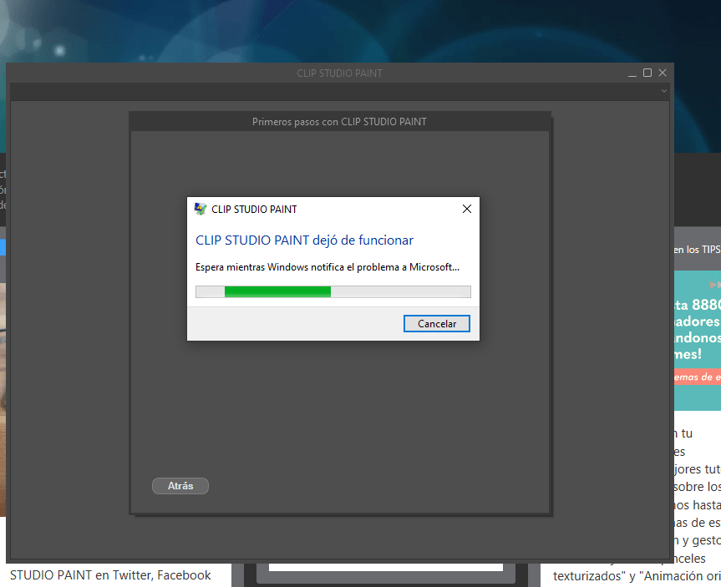The height and width of the screenshot is (587, 721).
Task: Click the small arrow icons above the promotional banner
Action: pyautogui.click(x=714, y=284)
